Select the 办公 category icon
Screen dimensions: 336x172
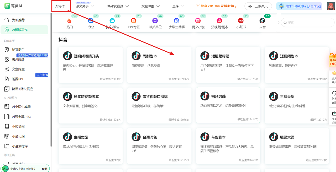click(x=91, y=21)
